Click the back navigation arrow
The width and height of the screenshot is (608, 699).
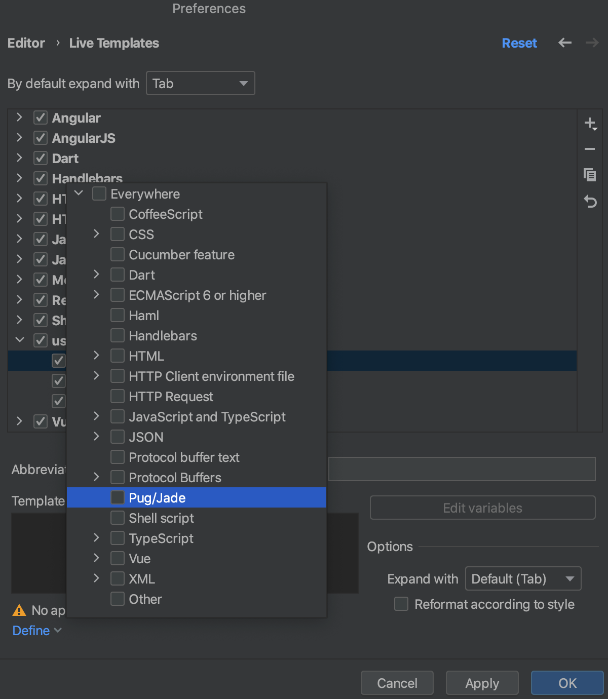564,43
